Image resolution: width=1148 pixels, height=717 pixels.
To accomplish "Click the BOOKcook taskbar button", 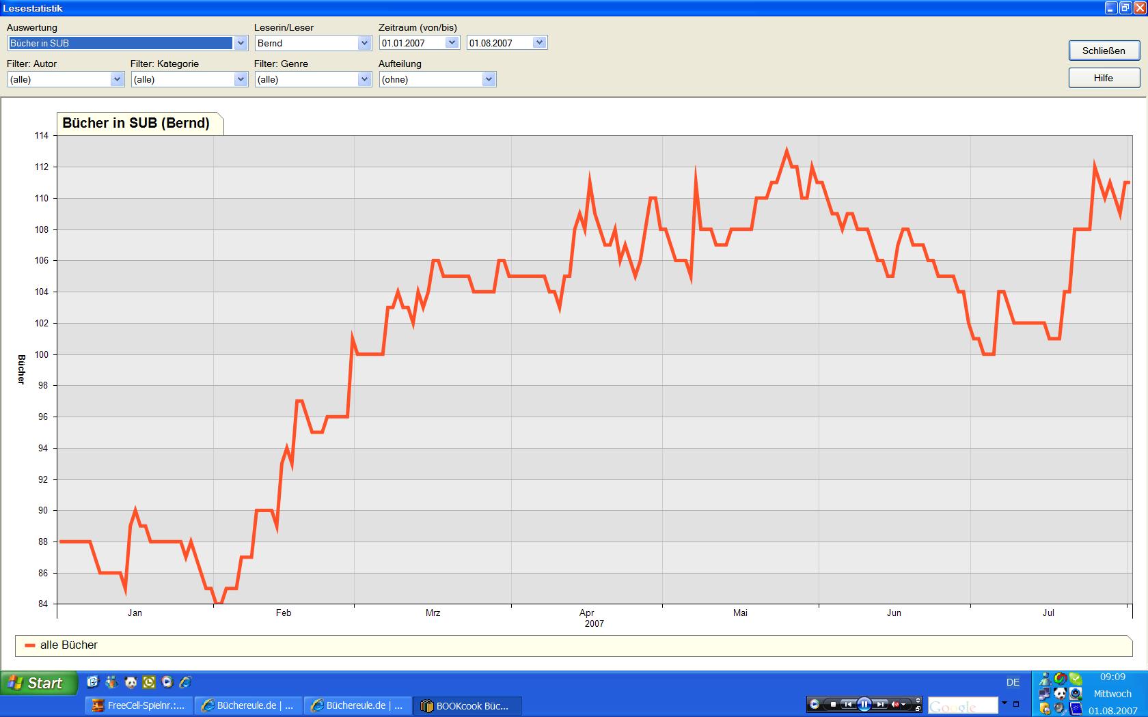I will [x=467, y=705].
